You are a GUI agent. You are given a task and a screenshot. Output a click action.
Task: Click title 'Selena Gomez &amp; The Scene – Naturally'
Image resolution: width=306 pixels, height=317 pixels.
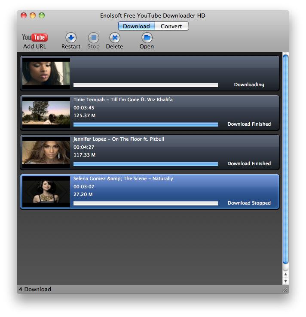pyautogui.click(x=123, y=179)
